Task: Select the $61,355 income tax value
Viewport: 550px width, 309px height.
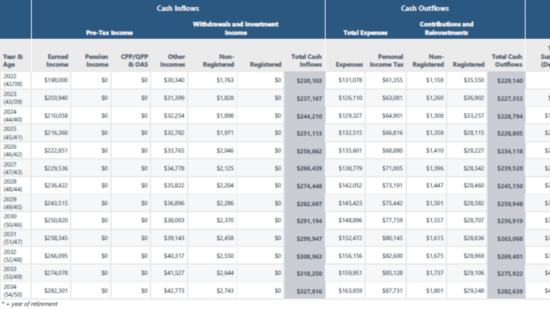Action: [x=392, y=80]
